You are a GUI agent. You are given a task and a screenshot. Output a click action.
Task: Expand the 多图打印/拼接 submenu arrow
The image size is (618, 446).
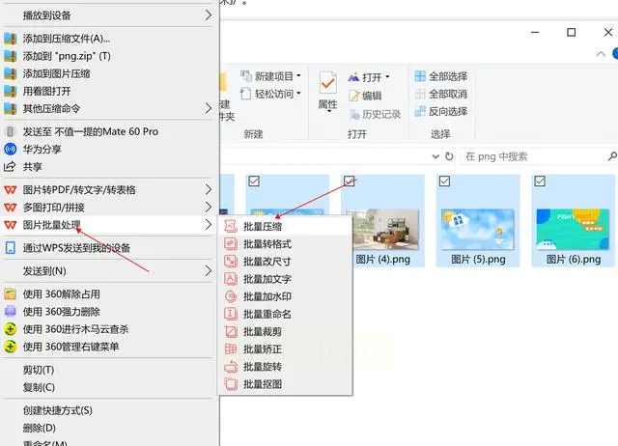click(209, 207)
